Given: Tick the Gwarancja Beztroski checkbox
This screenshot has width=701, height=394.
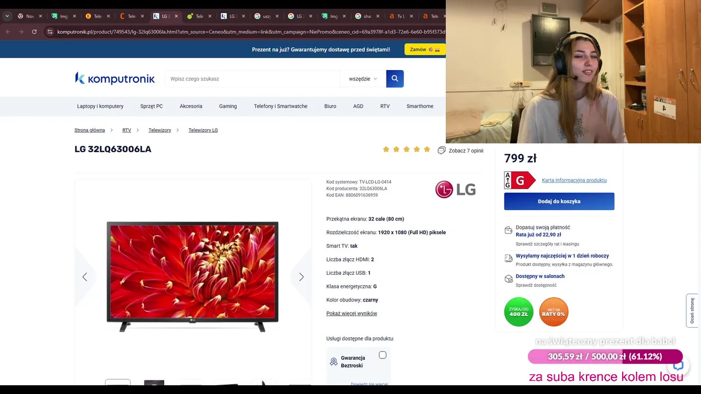Looking at the screenshot, I should 383,355.
